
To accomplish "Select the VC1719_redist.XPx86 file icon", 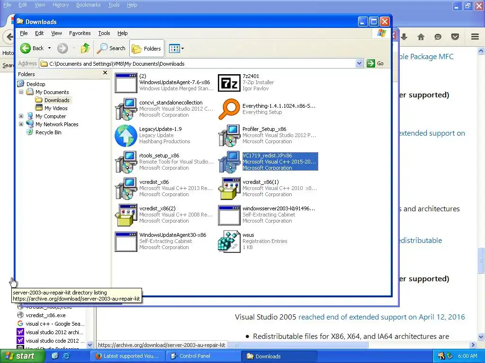I will [229, 162].
